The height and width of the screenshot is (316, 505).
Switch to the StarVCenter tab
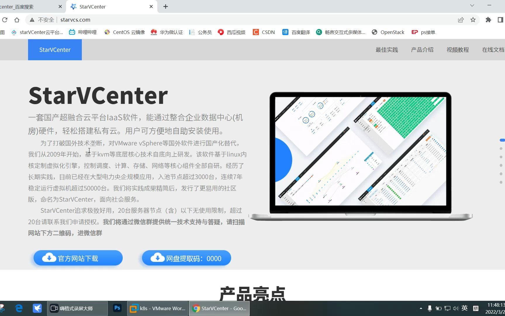(112, 6)
